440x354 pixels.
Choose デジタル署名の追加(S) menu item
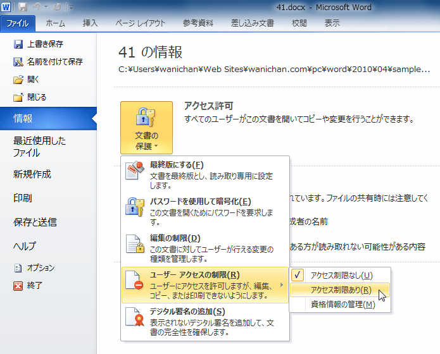[205, 322]
